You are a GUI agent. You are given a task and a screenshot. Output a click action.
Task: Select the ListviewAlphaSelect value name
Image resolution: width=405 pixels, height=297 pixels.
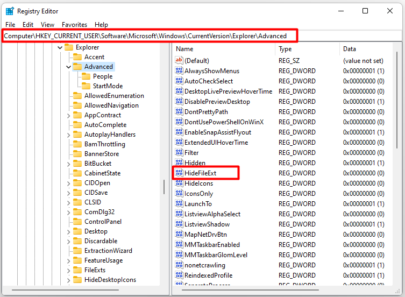[212, 214]
